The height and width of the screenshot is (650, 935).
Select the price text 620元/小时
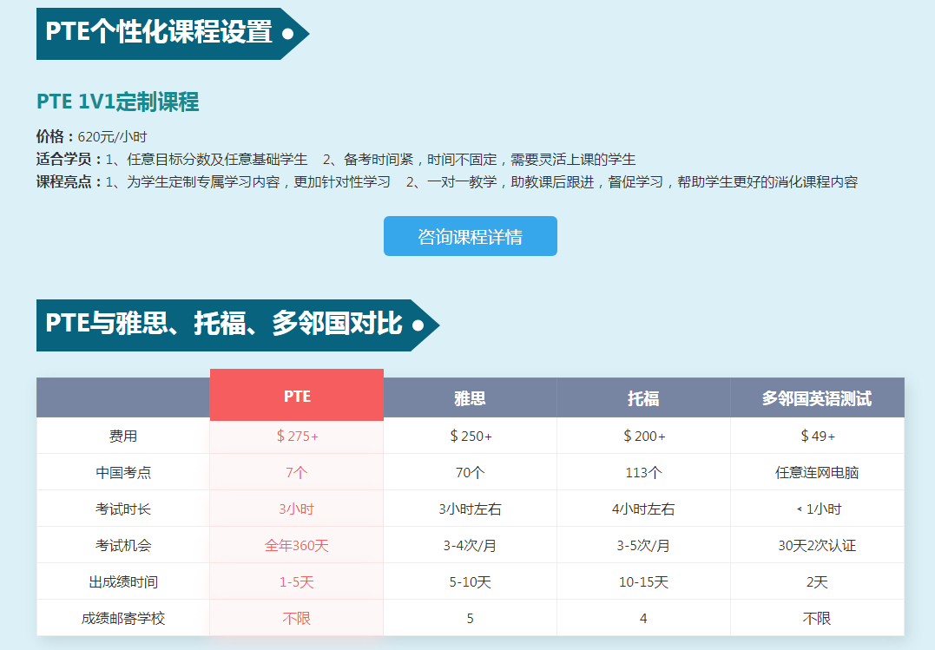click(112, 136)
